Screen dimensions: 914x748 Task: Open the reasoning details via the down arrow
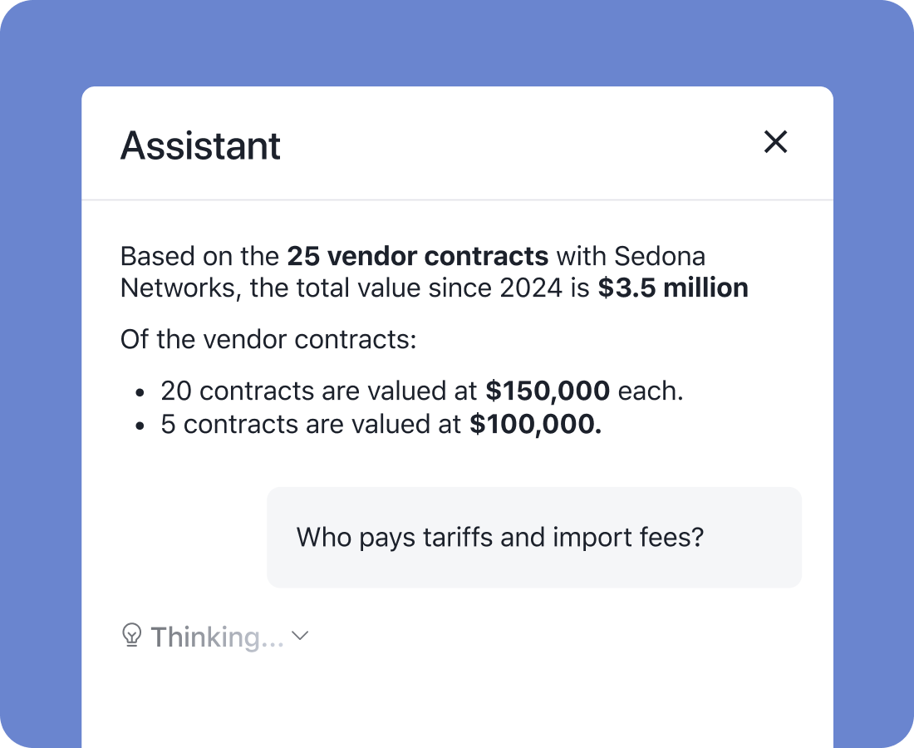[x=299, y=637]
